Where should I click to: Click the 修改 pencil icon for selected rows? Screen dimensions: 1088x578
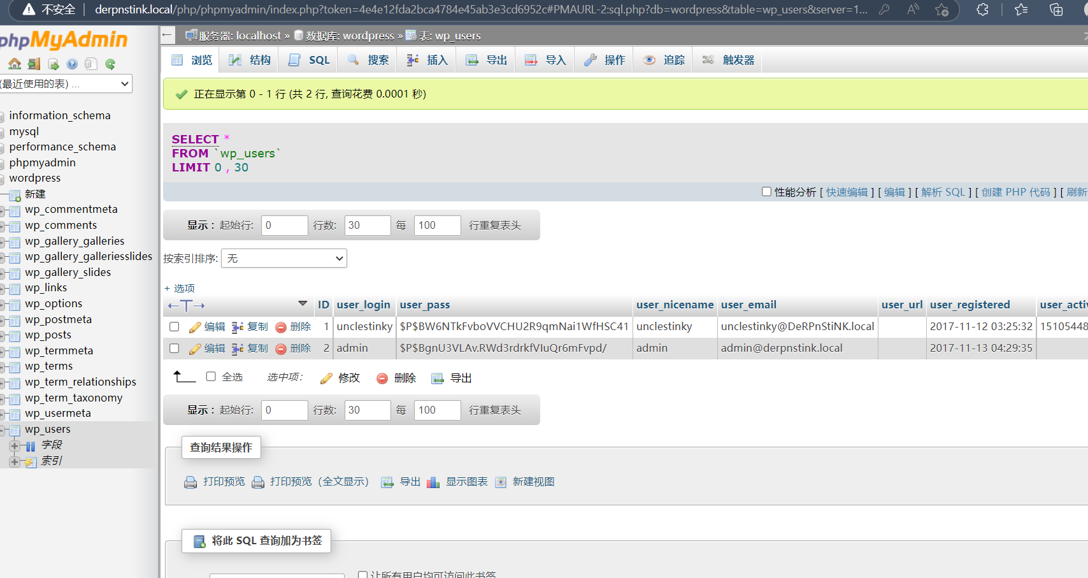pos(326,379)
